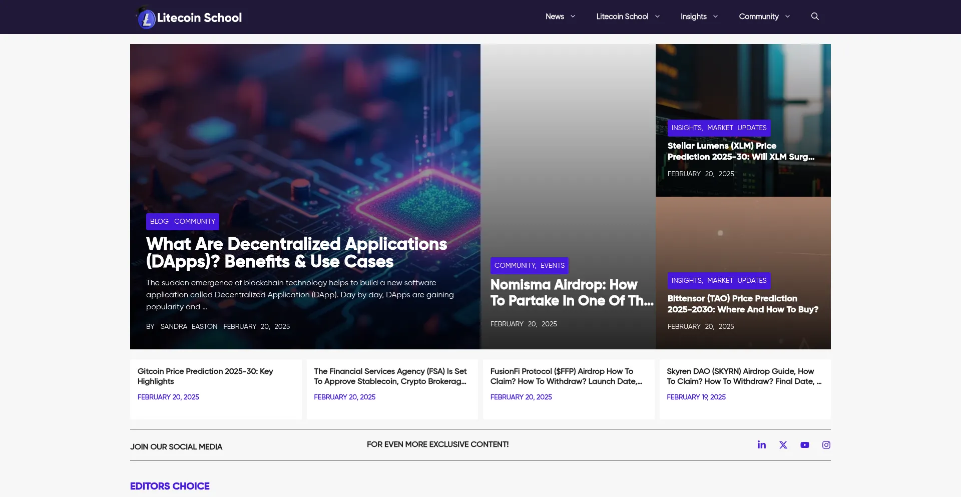Go to Litecoin School home title
961x497 pixels.
[199, 18]
